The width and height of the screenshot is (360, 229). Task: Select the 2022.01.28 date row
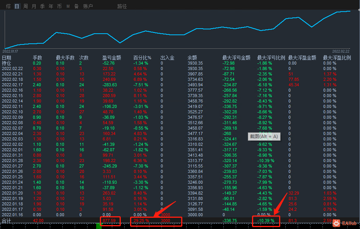[x=12, y=161]
